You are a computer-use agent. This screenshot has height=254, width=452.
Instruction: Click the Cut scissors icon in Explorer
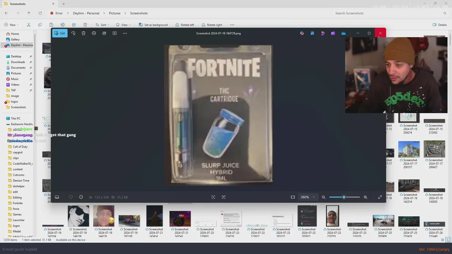click(x=29, y=25)
